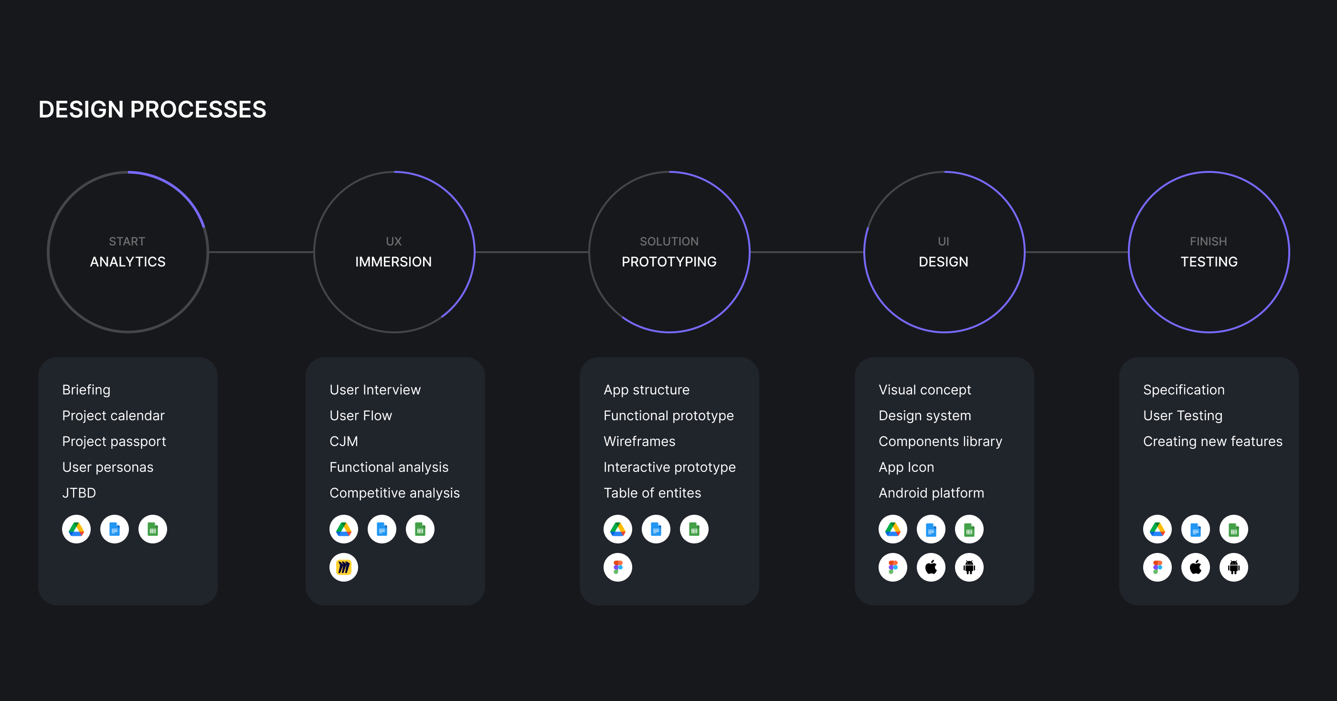Click Google Drive icon in Finish Testing card

(x=1157, y=529)
